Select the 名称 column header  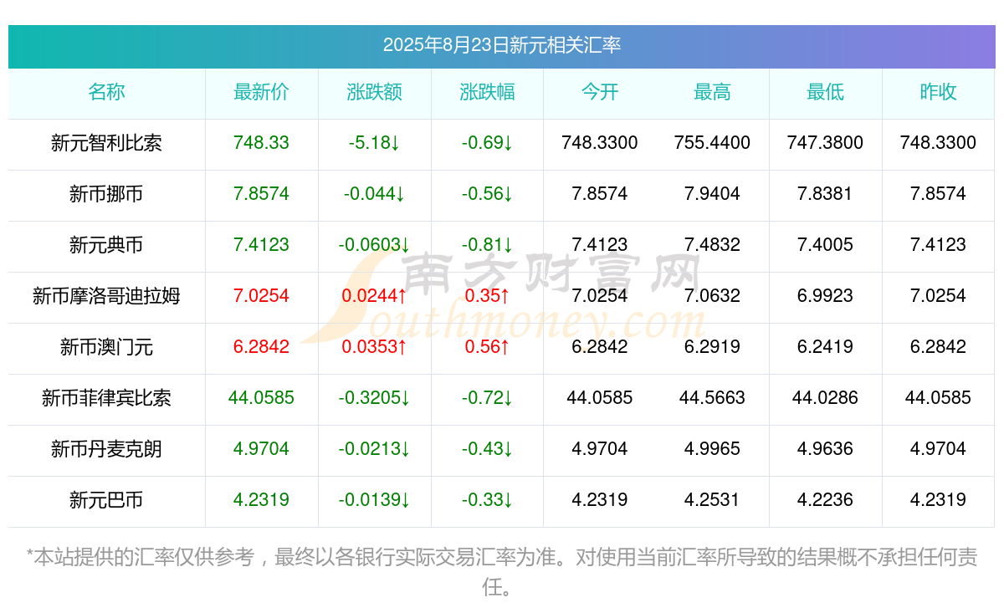click(106, 92)
